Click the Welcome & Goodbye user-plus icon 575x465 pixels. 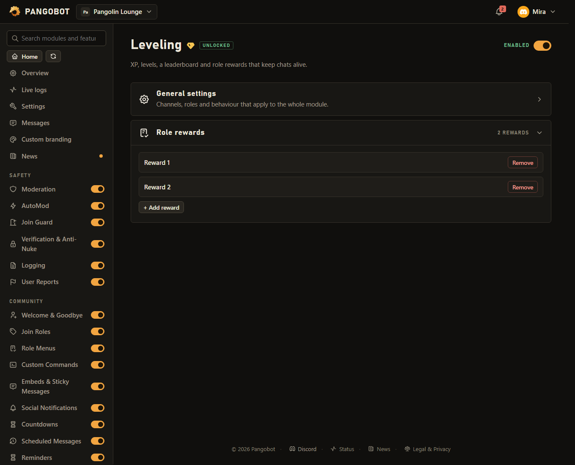13,315
